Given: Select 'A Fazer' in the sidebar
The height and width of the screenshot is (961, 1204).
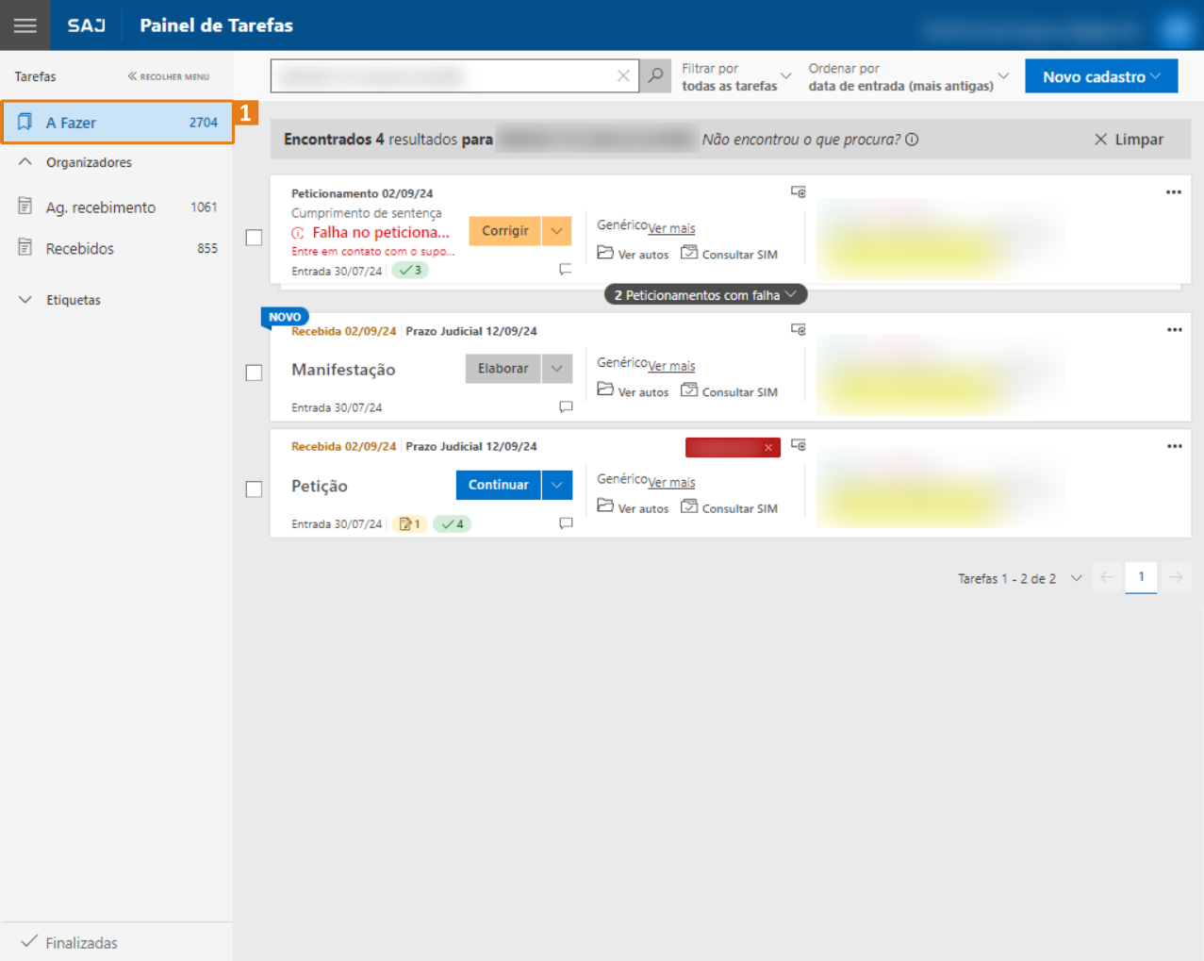Looking at the screenshot, I should click(x=117, y=123).
